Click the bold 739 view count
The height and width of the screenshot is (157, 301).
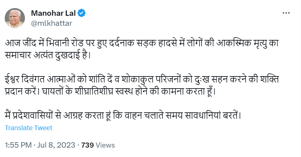(x=88, y=145)
